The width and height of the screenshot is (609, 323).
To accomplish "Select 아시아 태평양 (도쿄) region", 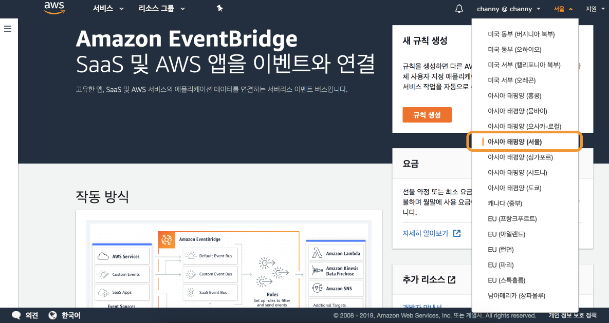I will tap(514, 188).
